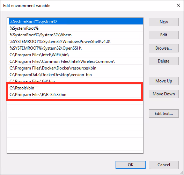The image size is (184, 175).
Task: Open Edit text... view
Action: (x=164, y=114)
